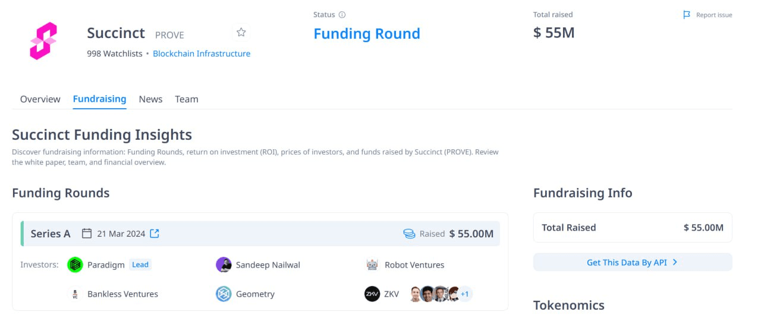Image resolution: width=761 pixels, height=324 pixels.
Task: Click the Get This Data By API button
Action: coord(633,262)
